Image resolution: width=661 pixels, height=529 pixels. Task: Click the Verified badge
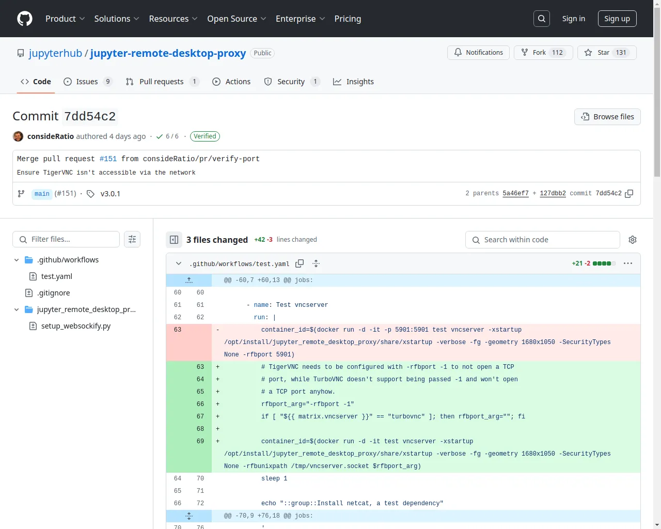pyautogui.click(x=205, y=136)
